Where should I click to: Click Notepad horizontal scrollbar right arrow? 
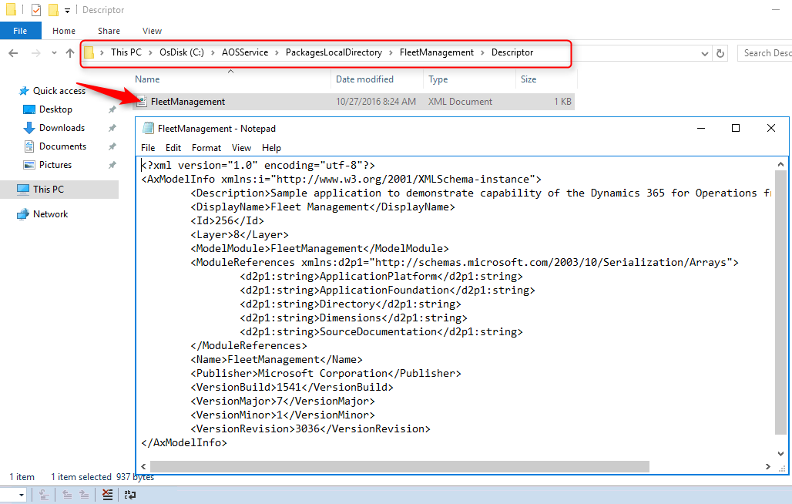(x=768, y=467)
